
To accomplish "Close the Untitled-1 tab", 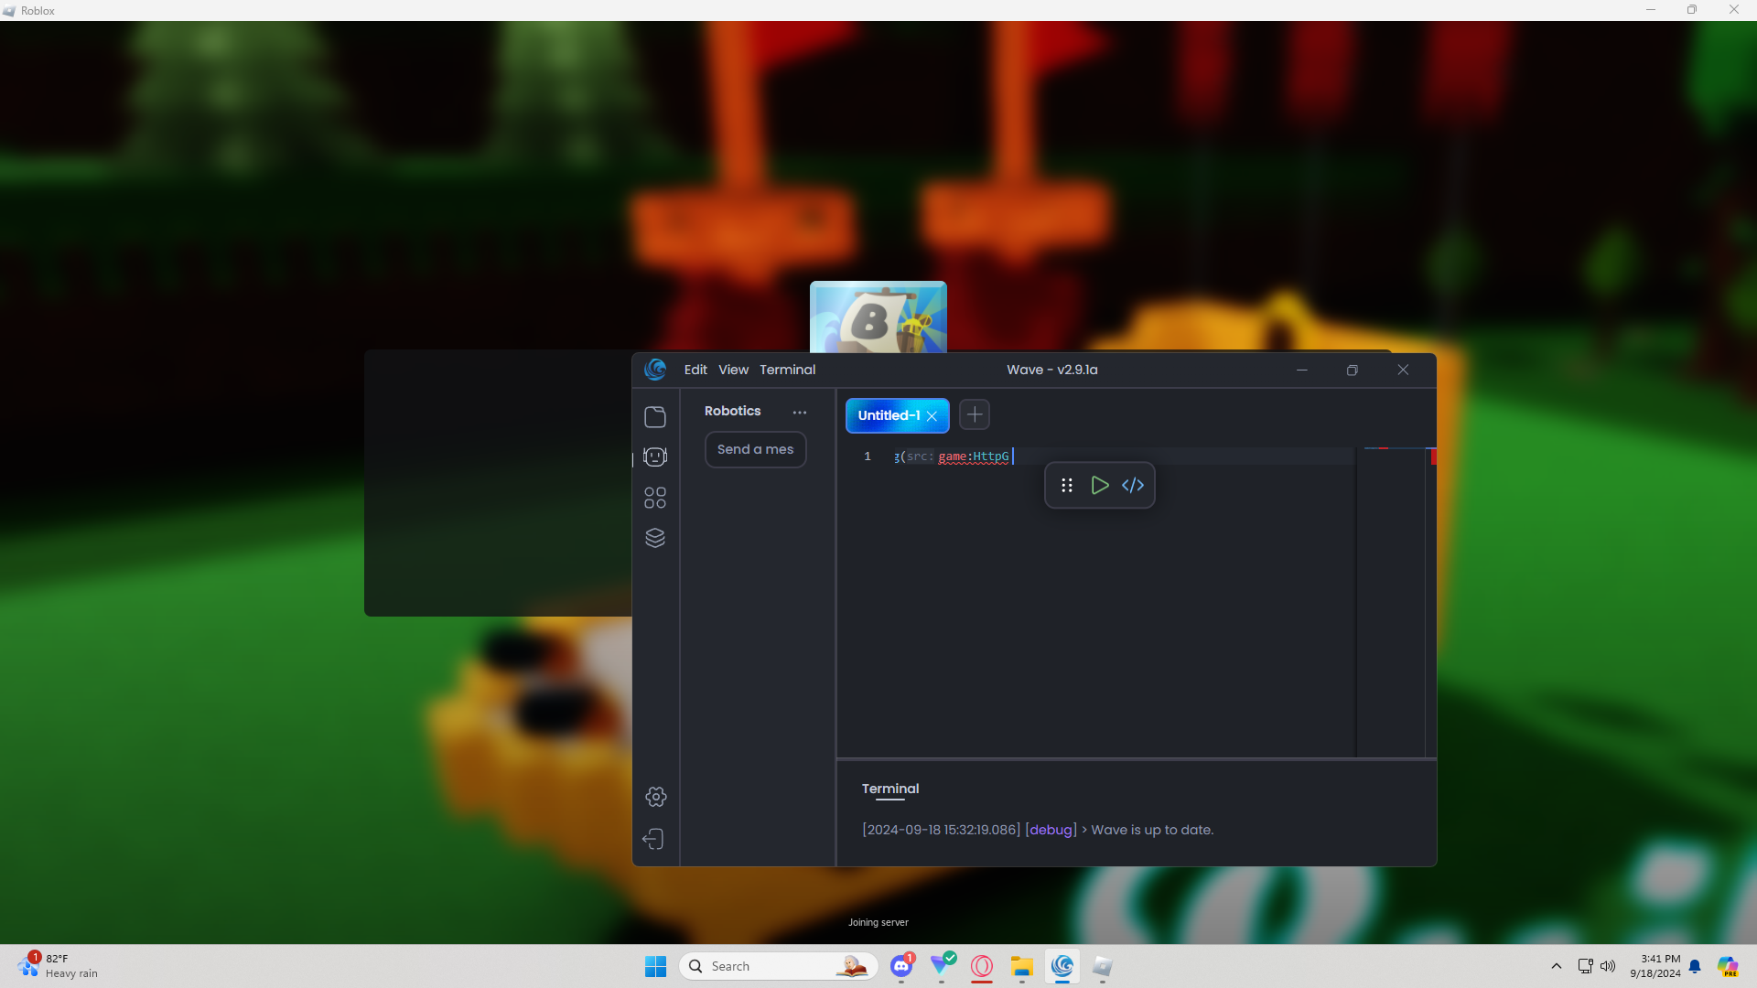I will [932, 416].
